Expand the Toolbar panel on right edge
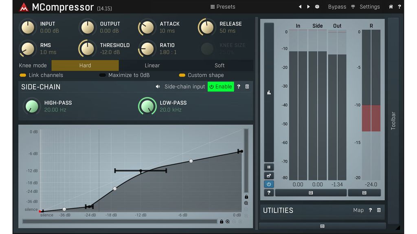The width and height of the screenshot is (417, 234). [393, 119]
